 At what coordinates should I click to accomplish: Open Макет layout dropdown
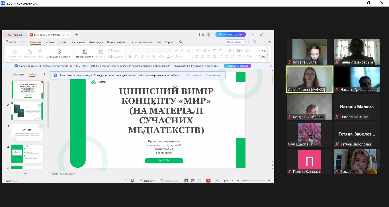[101, 57]
